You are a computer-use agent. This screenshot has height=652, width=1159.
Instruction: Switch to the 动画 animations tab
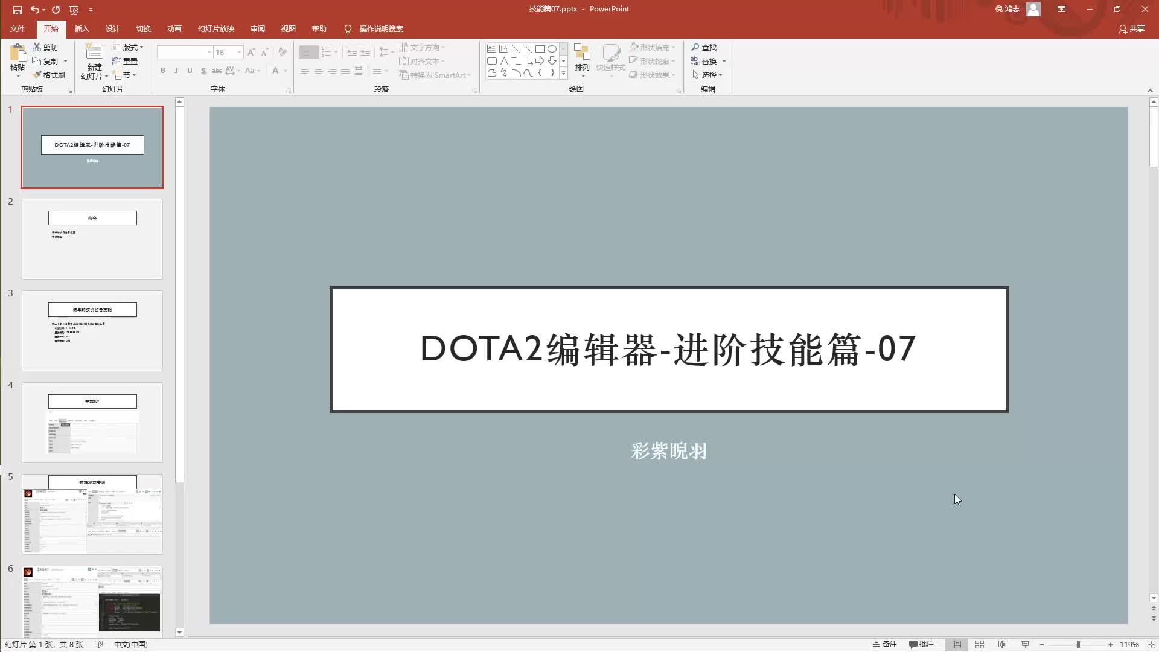coord(174,28)
